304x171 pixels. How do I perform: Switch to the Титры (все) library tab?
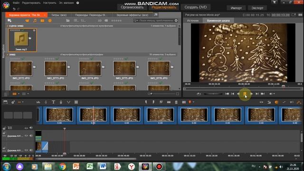pos(59,15)
